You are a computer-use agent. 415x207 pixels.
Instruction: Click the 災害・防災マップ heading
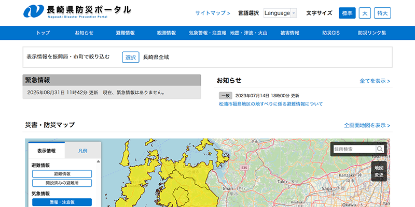tap(50, 125)
